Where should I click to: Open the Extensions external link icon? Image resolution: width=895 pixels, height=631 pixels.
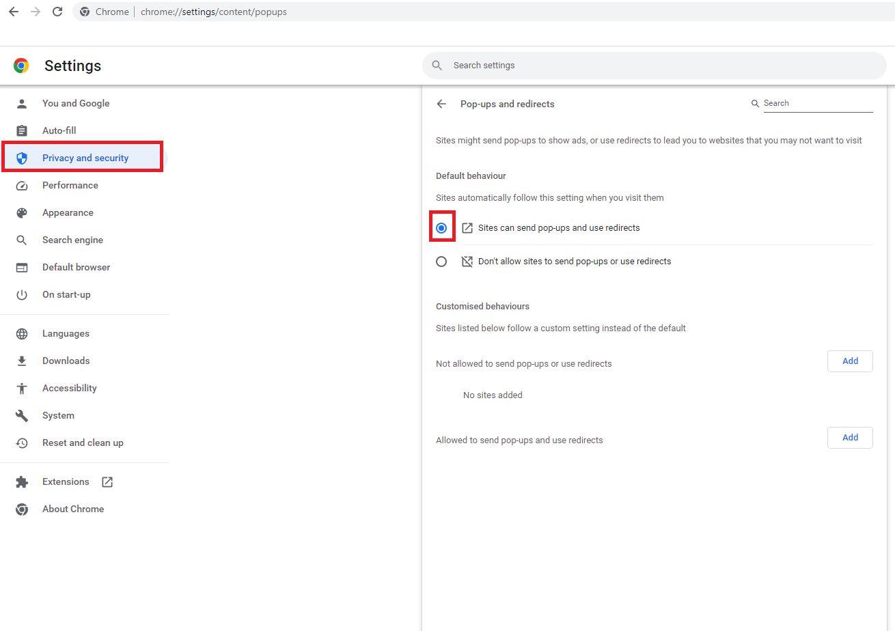pos(107,482)
